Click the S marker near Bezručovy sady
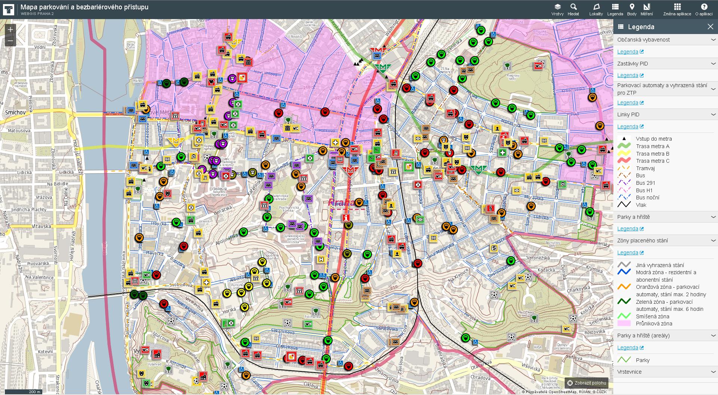This screenshot has height=395, width=718. (x=494, y=248)
